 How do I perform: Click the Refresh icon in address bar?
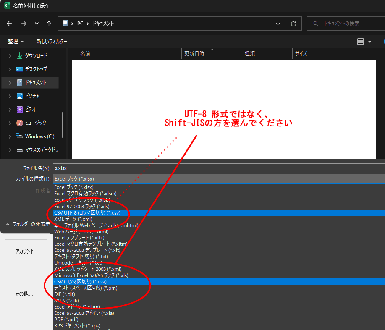[293, 24]
